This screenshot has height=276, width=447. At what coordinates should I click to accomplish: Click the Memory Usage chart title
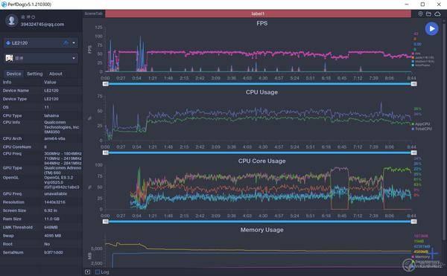[261, 230]
